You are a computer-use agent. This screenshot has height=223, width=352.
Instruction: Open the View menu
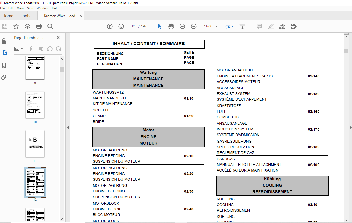point(20,8)
